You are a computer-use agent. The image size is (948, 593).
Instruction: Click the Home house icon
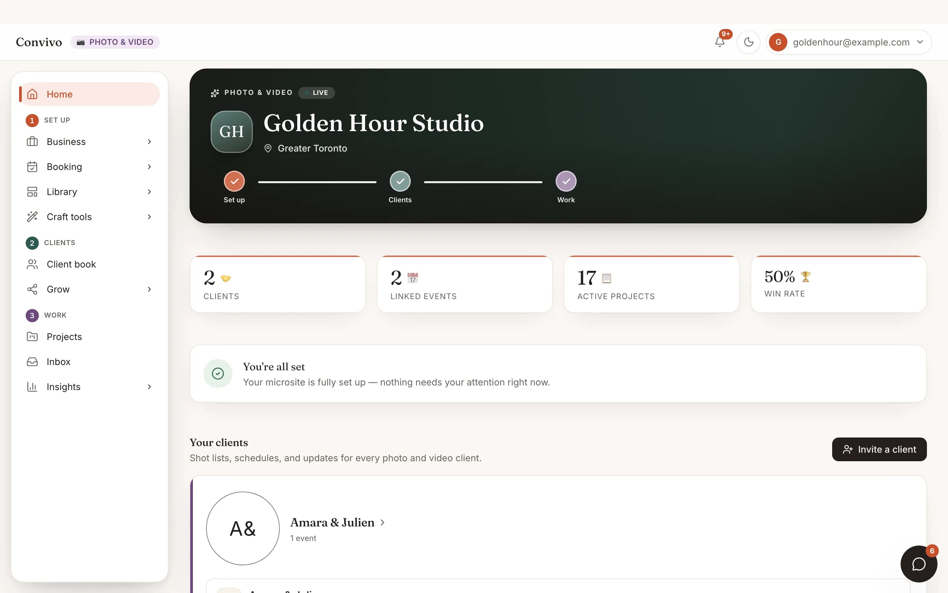[32, 94]
